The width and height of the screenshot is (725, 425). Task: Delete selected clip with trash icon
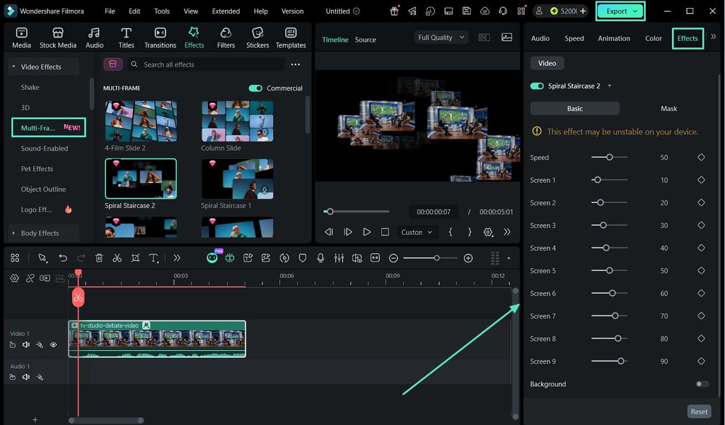99,258
